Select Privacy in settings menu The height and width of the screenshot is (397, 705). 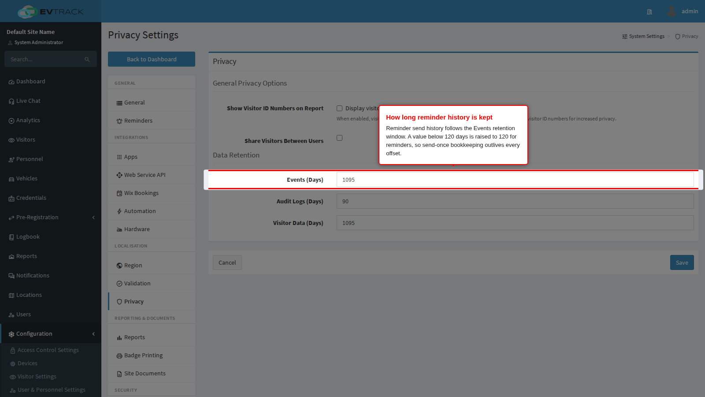[x=152, y=302]
